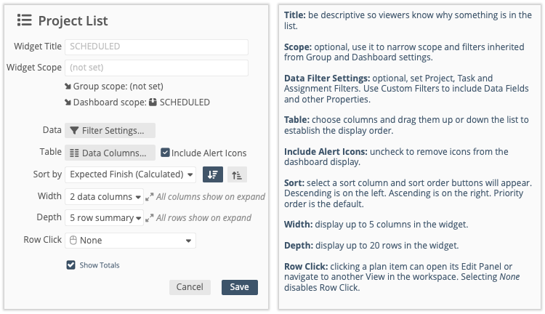Save the widget settings

[x=239, y=287]
